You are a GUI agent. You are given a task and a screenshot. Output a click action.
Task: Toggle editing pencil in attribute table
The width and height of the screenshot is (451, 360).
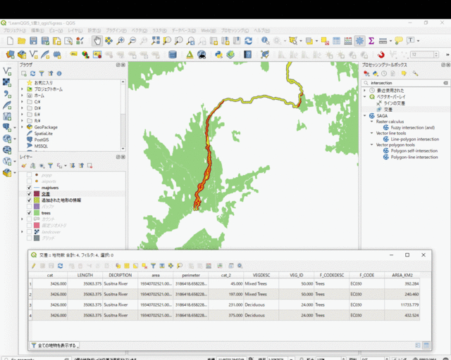34,266
